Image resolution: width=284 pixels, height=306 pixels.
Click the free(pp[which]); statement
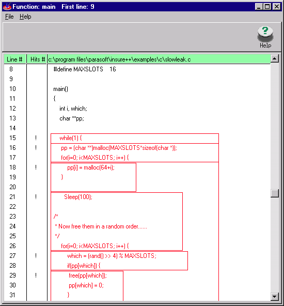[x=88, y=276]
